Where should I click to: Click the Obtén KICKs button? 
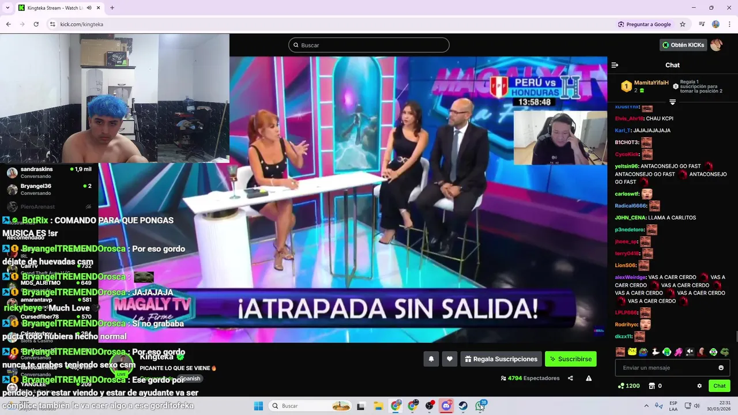pos(683,45)
